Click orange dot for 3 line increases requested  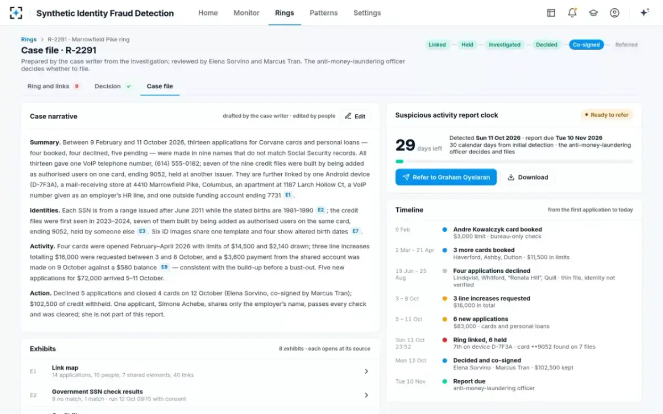(x=445, y=298)
